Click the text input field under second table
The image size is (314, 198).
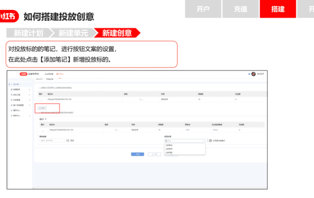point(52,141)
